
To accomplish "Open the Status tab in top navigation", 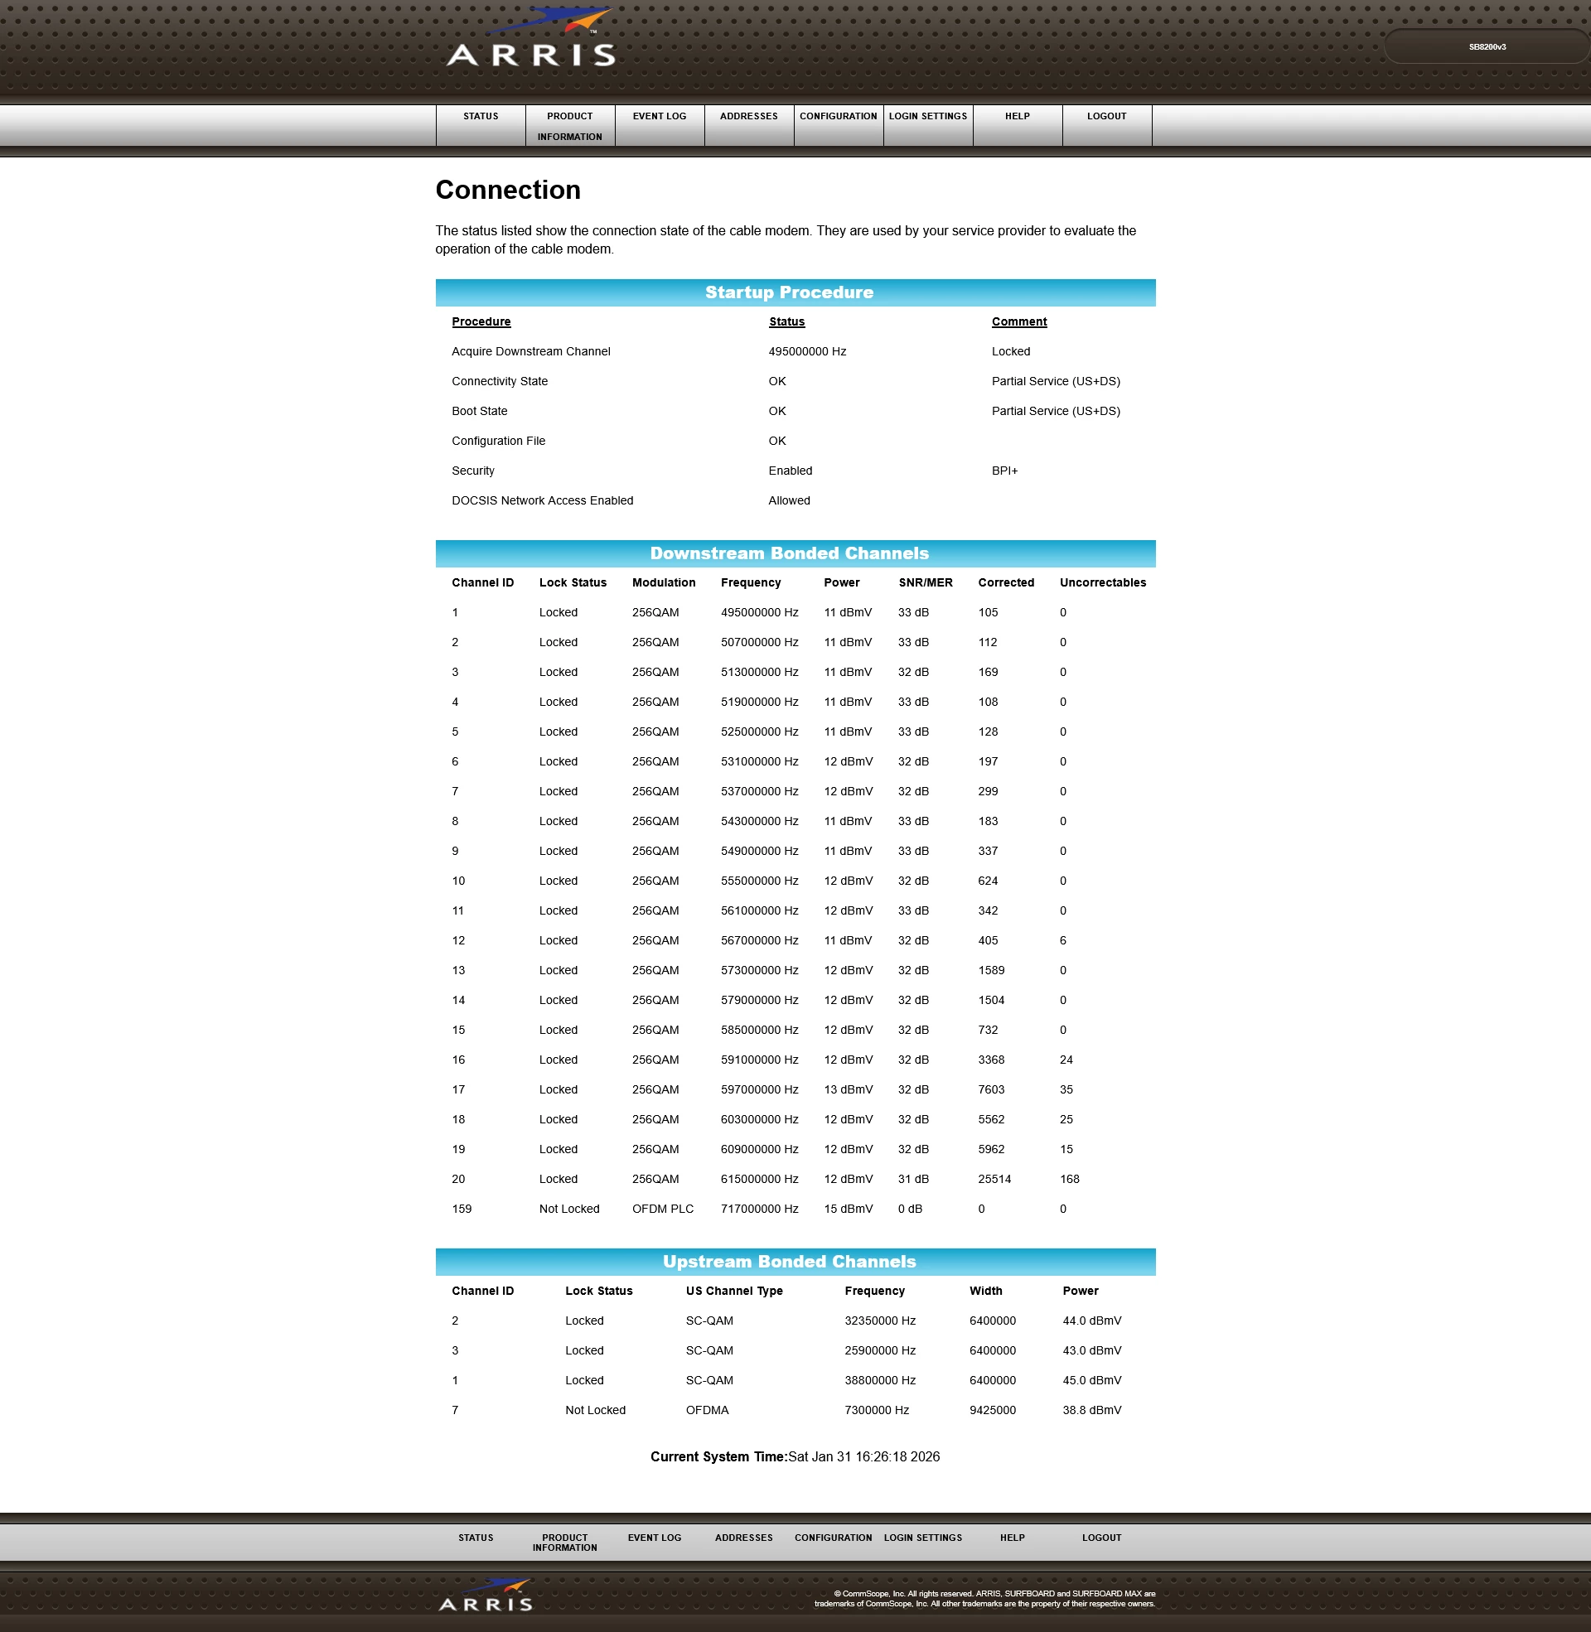I will (x=481, y=117).
